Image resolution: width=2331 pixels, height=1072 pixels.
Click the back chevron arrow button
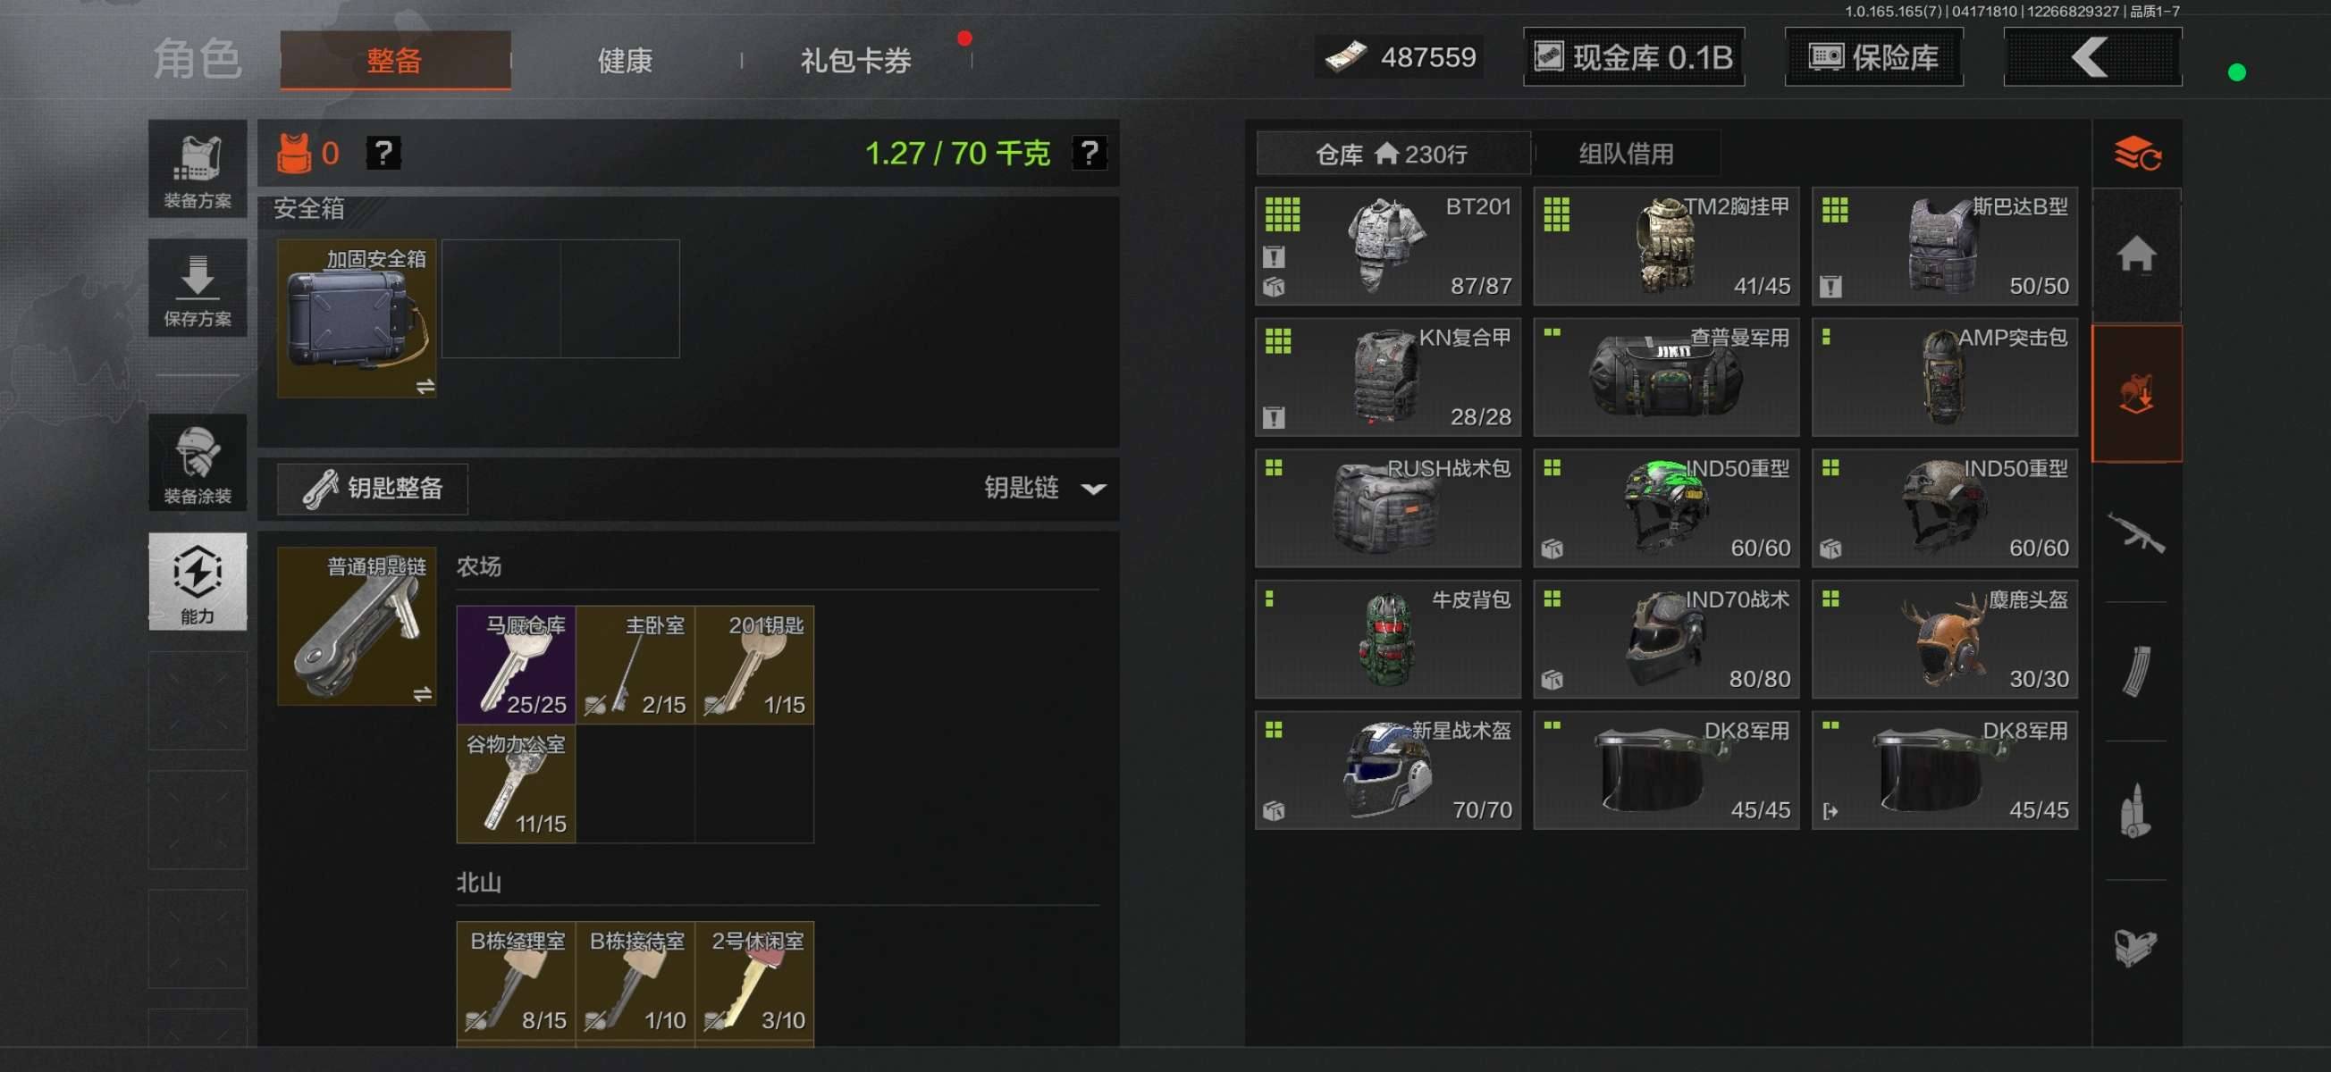click(2092, 57)
